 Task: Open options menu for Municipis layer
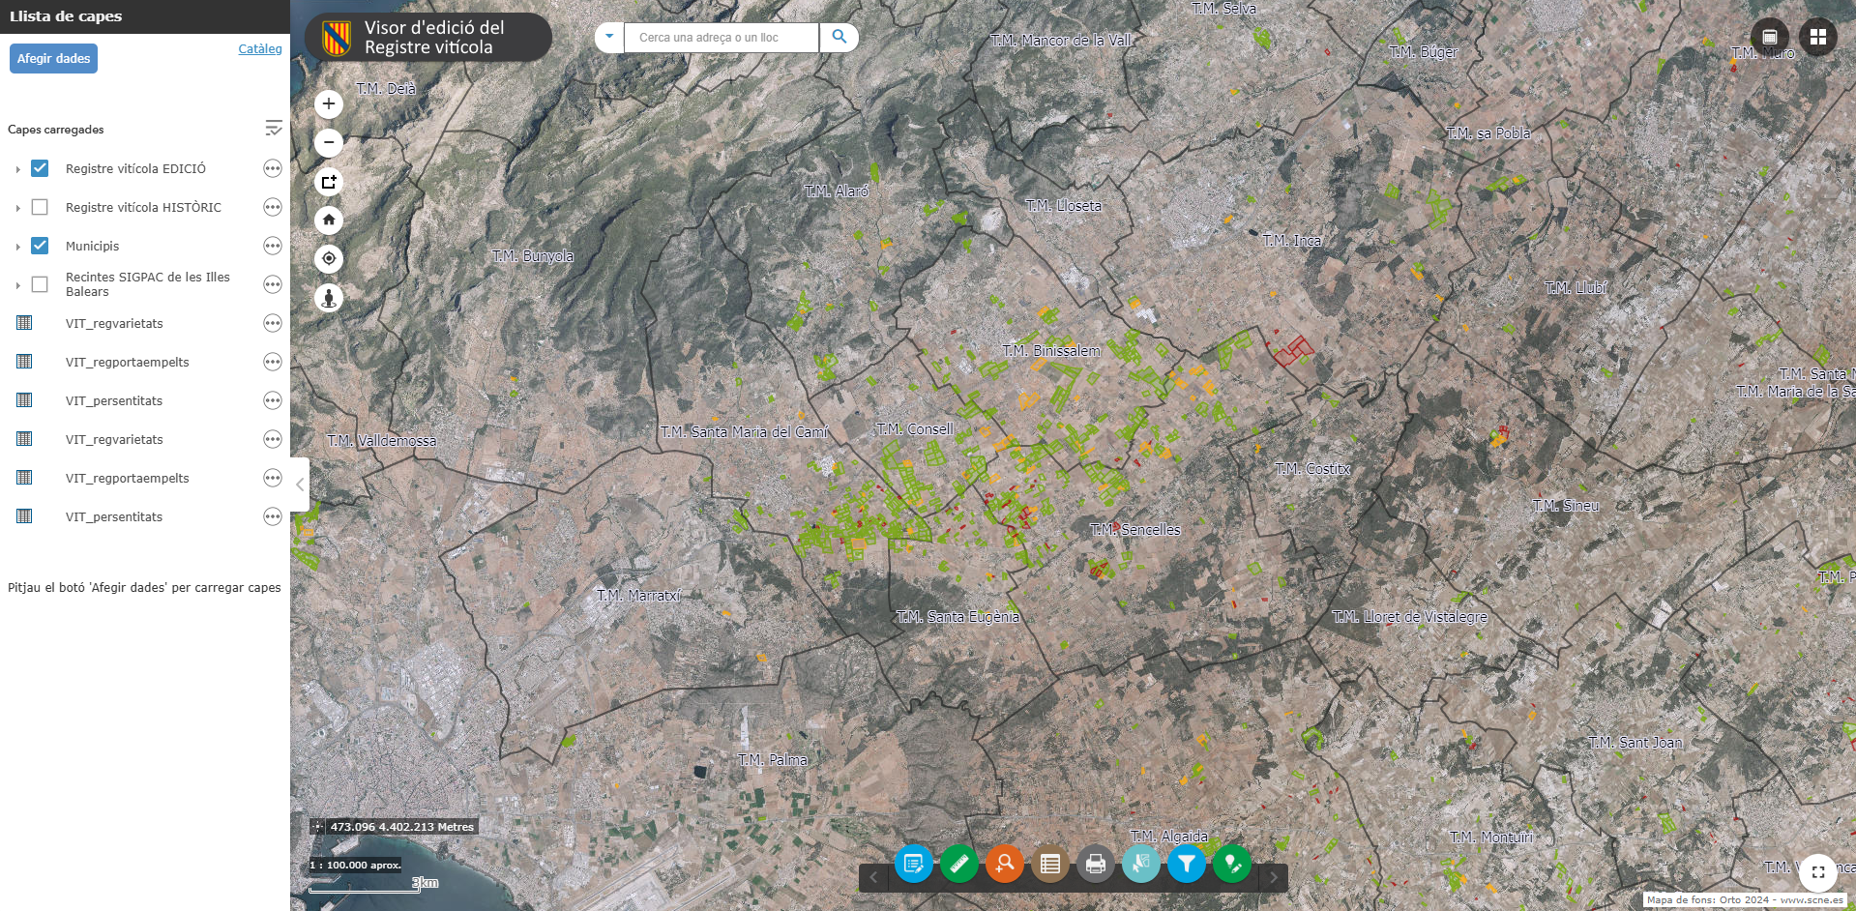(x=273, y=246)
